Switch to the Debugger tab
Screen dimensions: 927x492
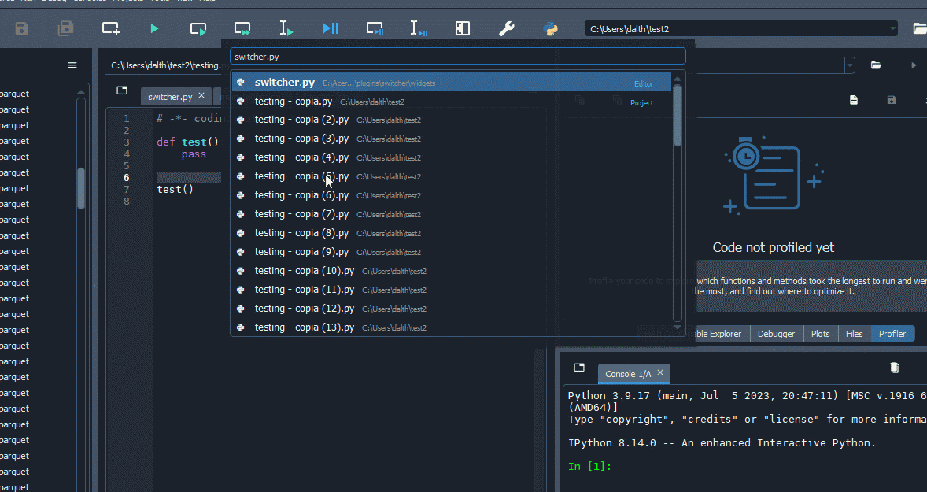click(x=776, y=333)
